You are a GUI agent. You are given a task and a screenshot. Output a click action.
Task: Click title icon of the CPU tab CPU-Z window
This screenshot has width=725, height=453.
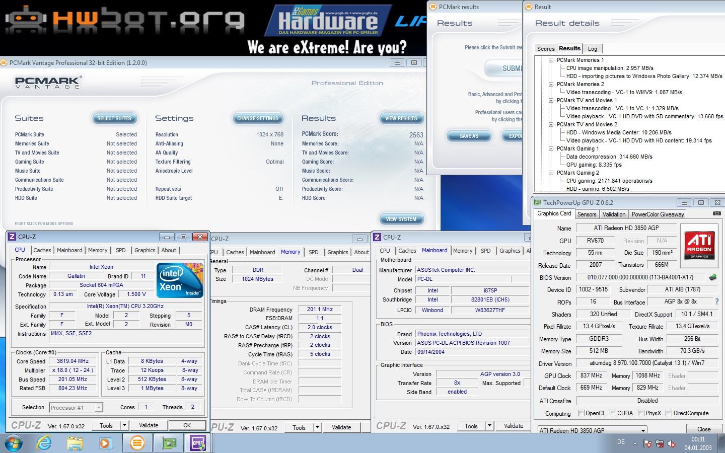point(12,237)
